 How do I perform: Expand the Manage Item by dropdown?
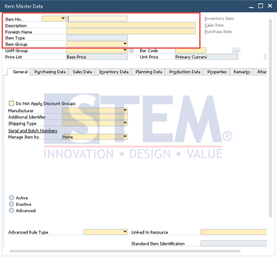(95, 137)
